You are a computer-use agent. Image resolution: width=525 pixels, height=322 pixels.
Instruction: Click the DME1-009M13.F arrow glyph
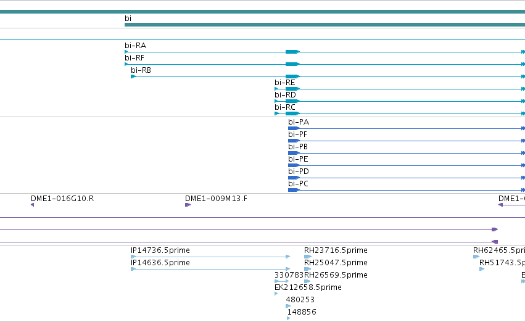pos(188,205)
